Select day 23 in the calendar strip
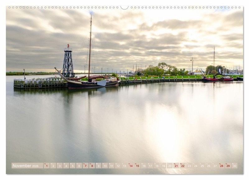The image size is (249, 180). tap(189, 166)
